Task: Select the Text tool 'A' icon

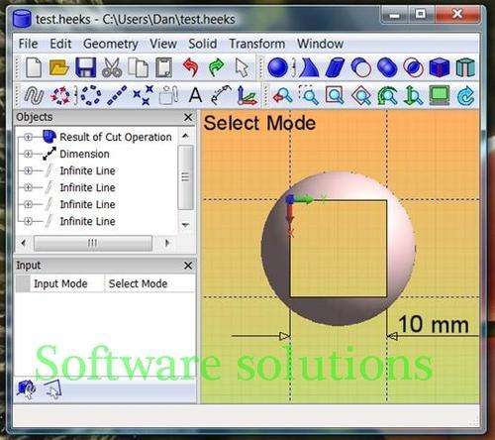Action: coord(195,95)
